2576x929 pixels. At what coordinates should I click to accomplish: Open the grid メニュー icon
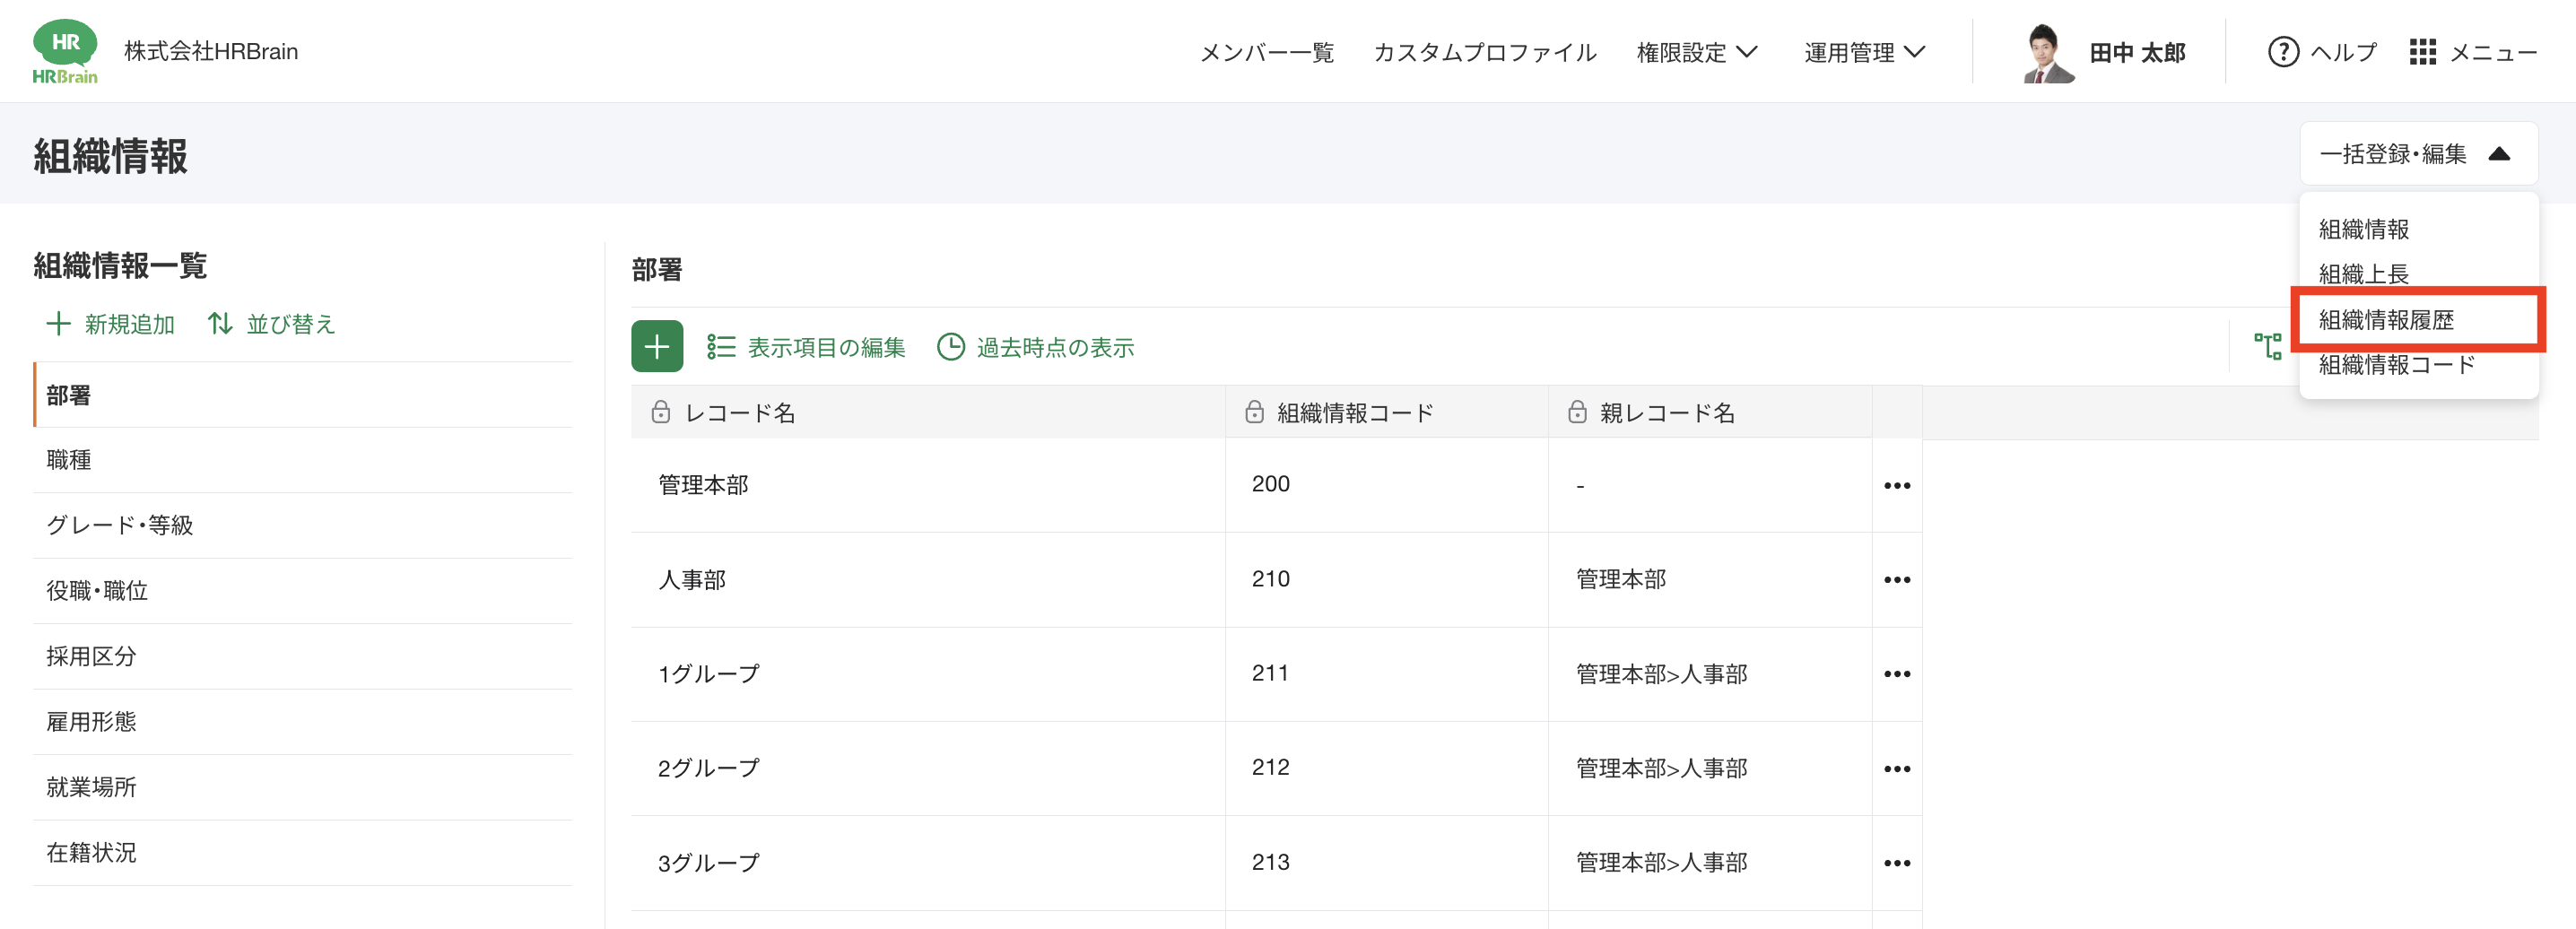coord(2423,52)
